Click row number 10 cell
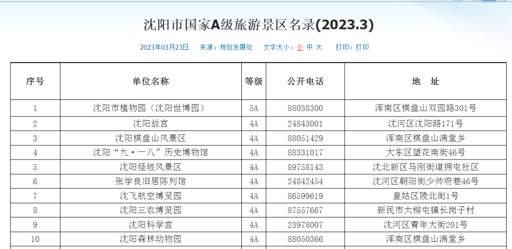This screenshot has height=249, width=512. pyautogui.click(x=35, y=239)
